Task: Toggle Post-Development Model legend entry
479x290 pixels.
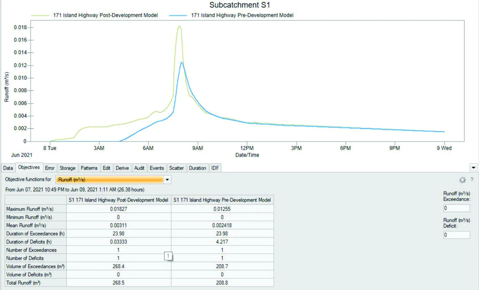Action: pyautogui.click(x=94, y=15)
